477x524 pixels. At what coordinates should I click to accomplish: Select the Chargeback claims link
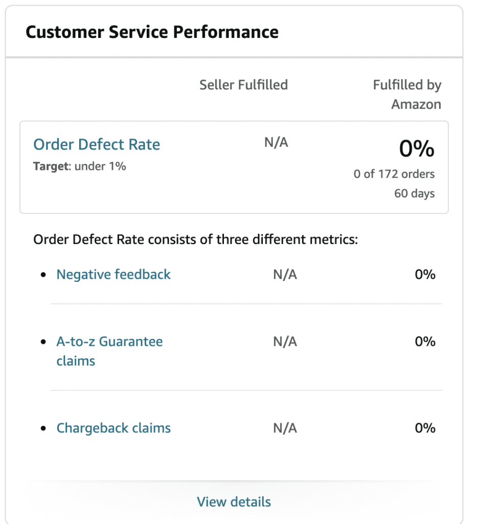pos(113,428)
